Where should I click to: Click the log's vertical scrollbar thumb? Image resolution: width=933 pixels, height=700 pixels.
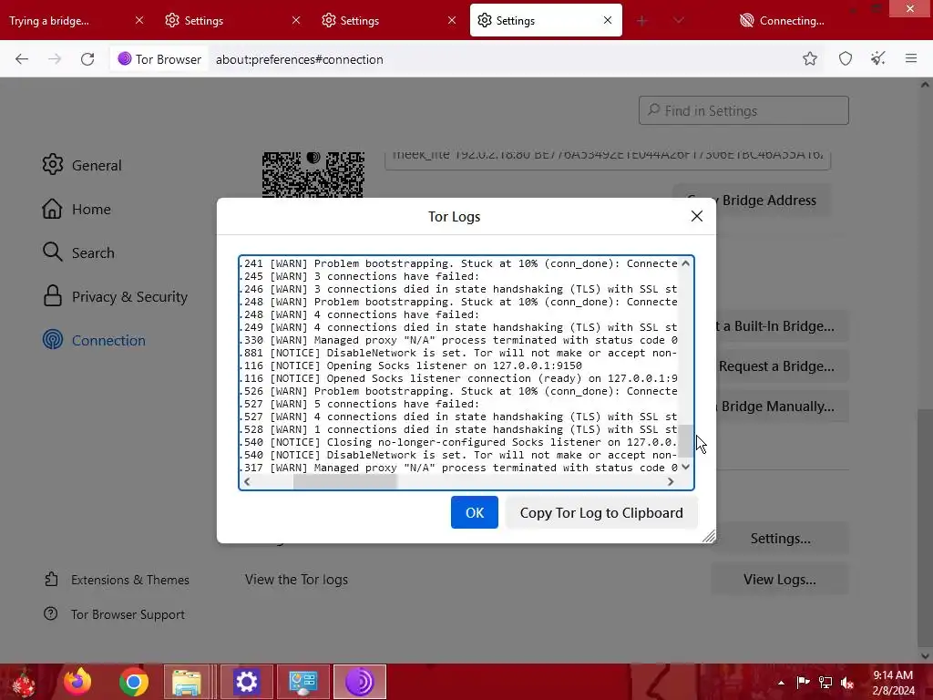click(x=686, y=441)
